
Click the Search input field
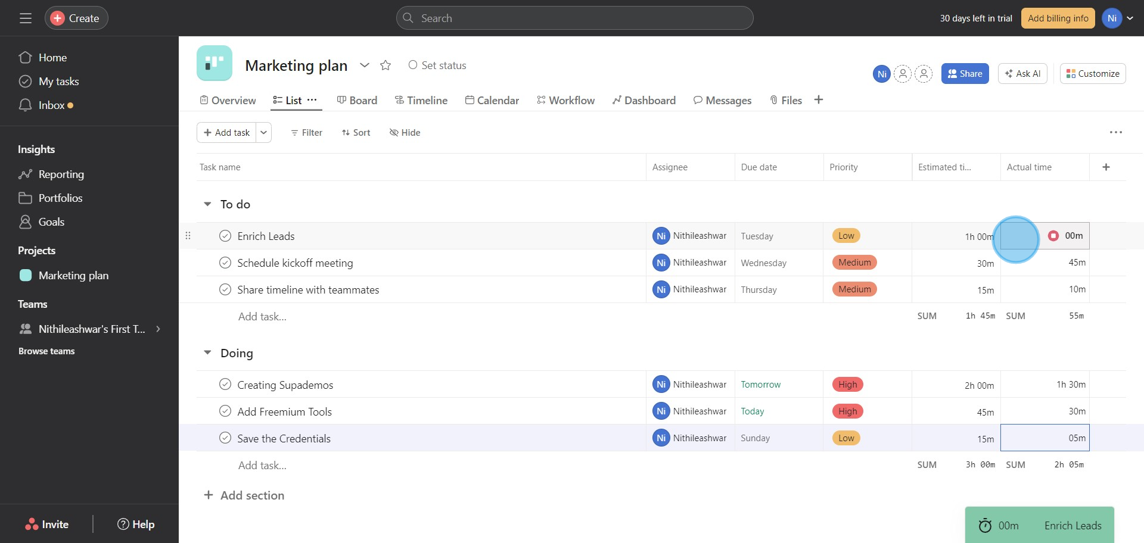[575, 18]
